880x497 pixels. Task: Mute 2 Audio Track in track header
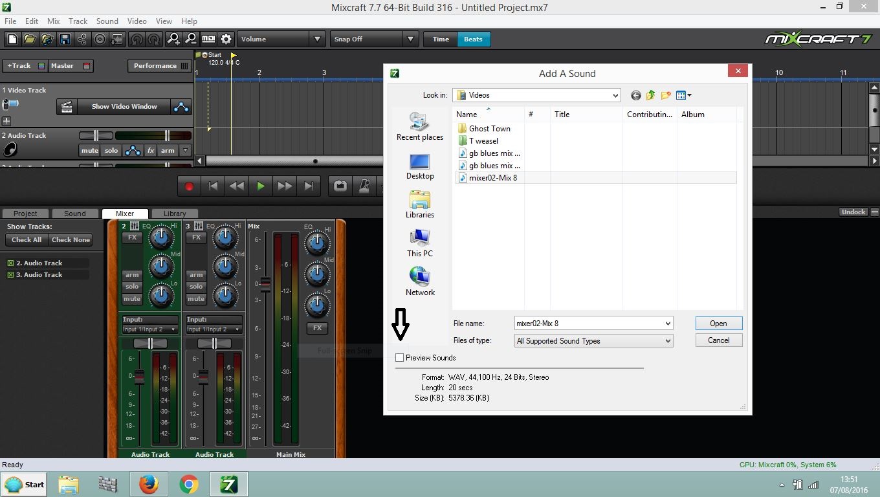(89, 151)
